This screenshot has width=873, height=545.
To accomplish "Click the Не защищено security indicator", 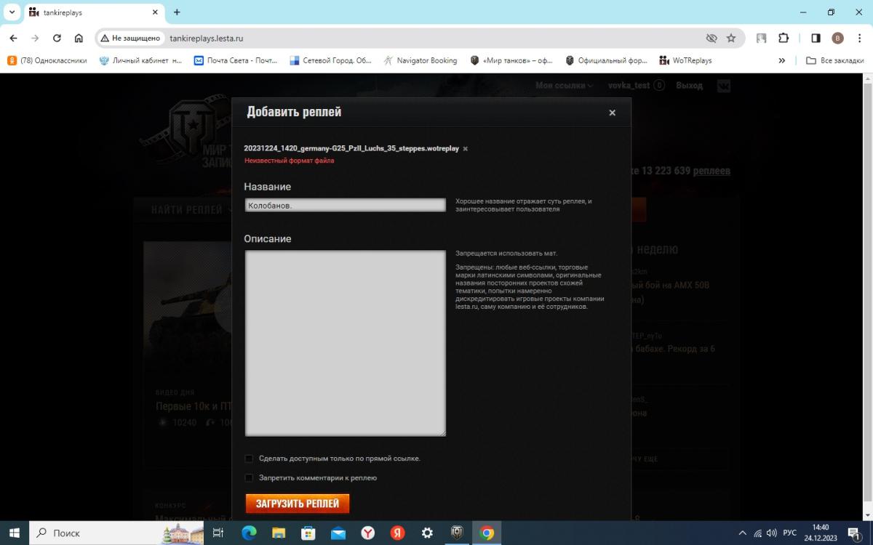I will tap(130, 38).
